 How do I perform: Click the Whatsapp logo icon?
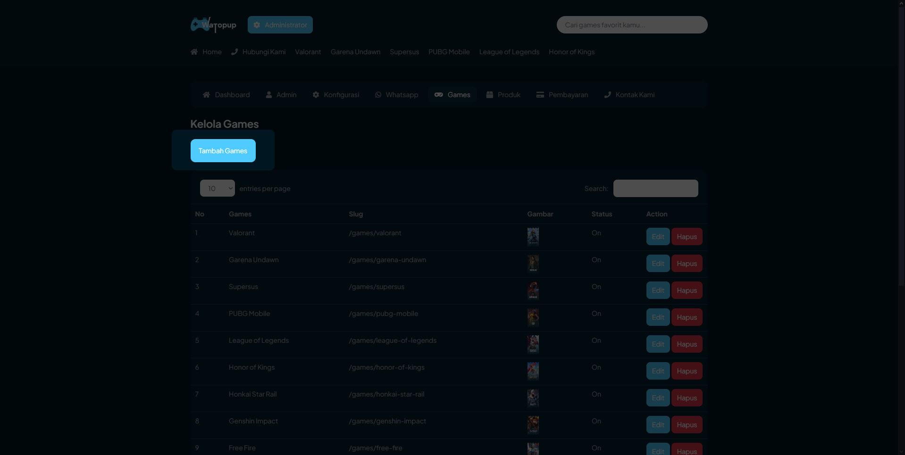(x=378, y=95)
